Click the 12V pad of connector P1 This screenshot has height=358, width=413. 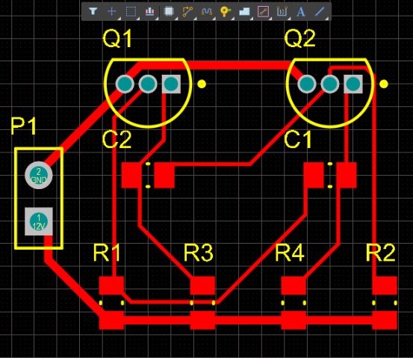pyautogui.click(x=38, y=221)
